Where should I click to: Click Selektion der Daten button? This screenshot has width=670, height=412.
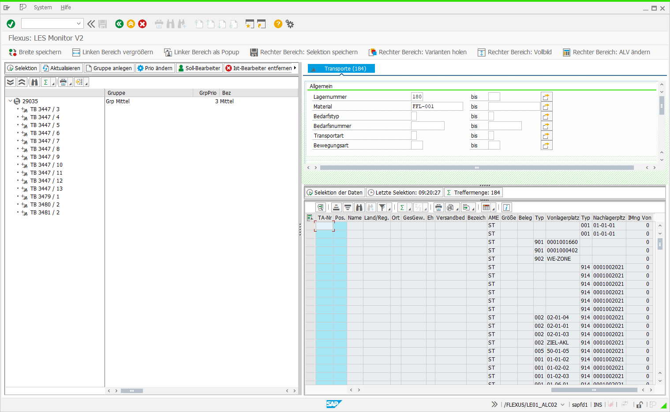click(x=335, y=192)
